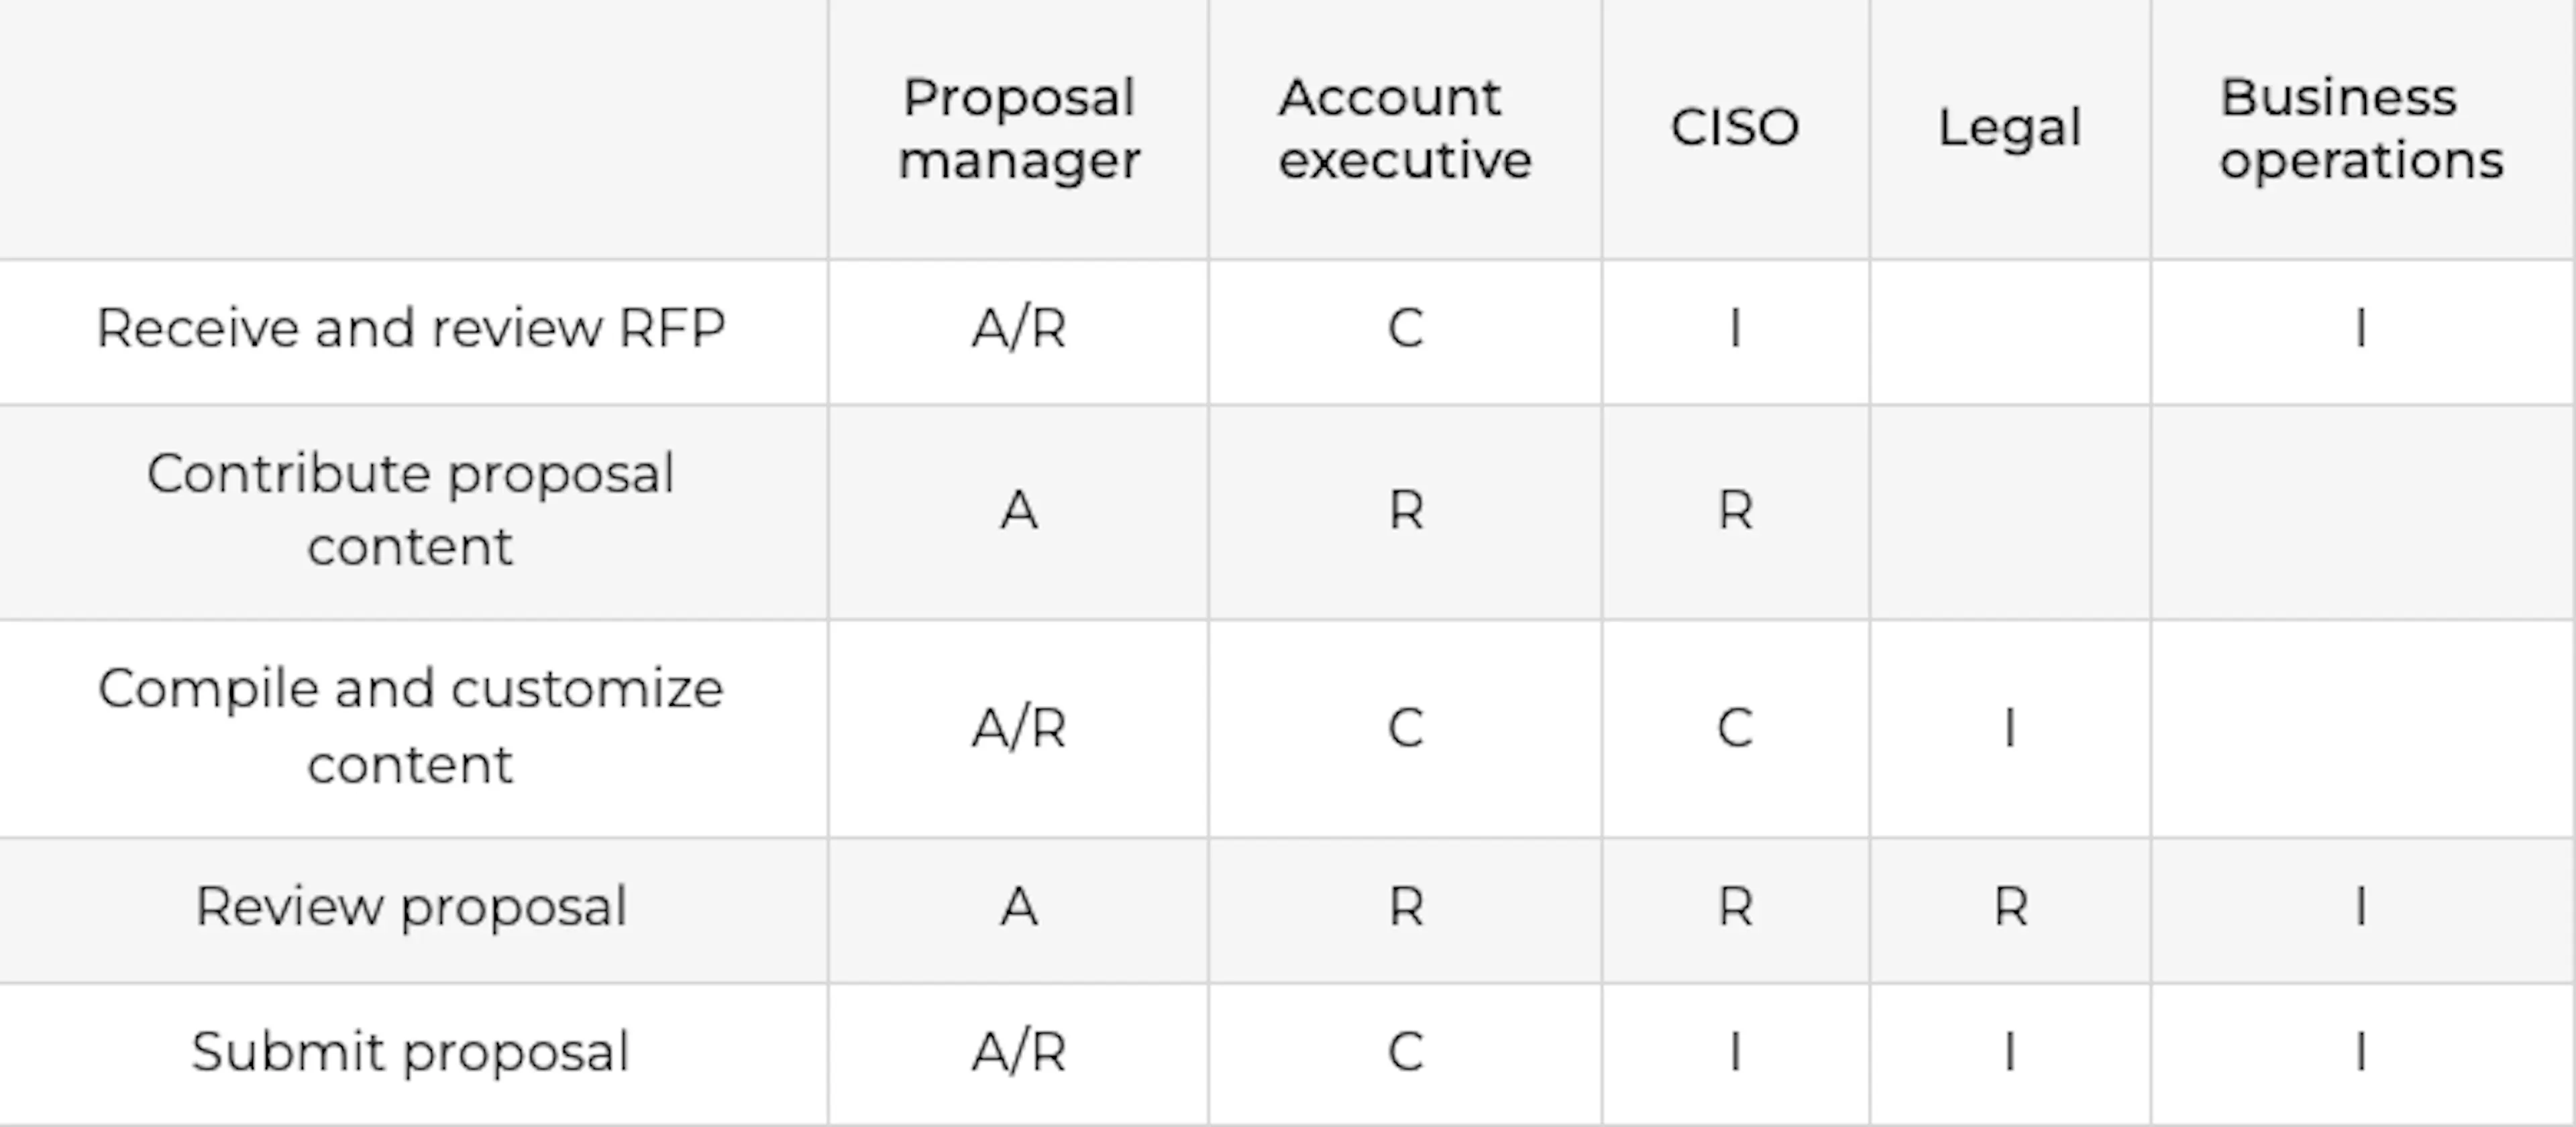Image resolution: width=2576 pixels, height=1127 pixels.
Task: Select the Review proposal row label
Action: pyautogui.click(x=411, y=907)
